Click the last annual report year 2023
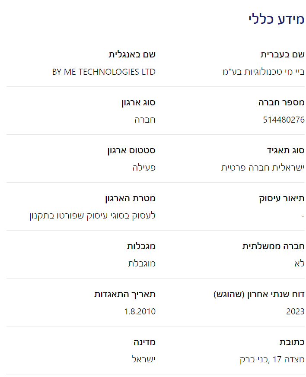 (295, 312)
